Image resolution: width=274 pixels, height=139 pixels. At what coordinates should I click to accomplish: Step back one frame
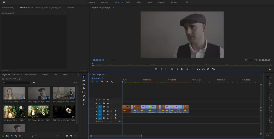click(x=177, y=69)
